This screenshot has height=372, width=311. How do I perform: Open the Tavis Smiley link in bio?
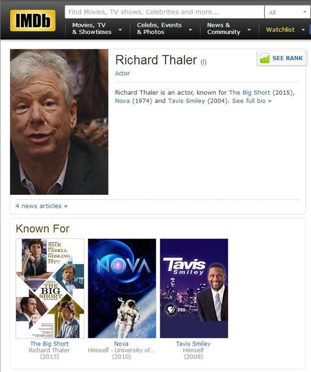click(x=187, y=101)
